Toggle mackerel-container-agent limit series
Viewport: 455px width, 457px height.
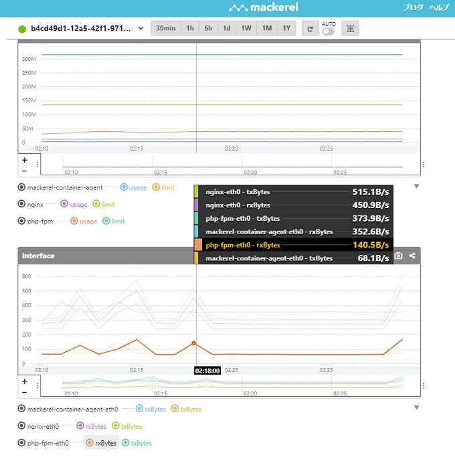[163, 187]
